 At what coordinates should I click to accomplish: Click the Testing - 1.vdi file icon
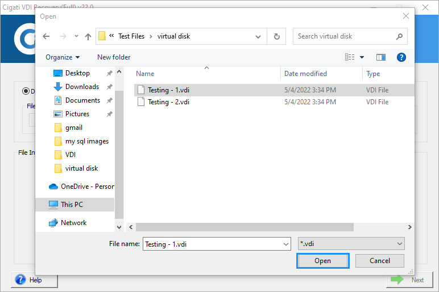point(141,90)
